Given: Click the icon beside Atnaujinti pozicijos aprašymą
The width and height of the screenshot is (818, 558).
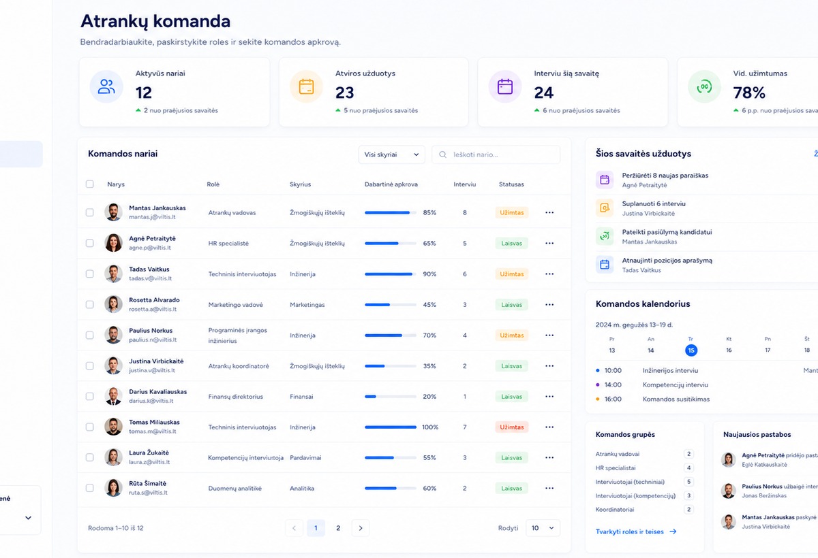Looking at the screenshot, I should (605, 265).
